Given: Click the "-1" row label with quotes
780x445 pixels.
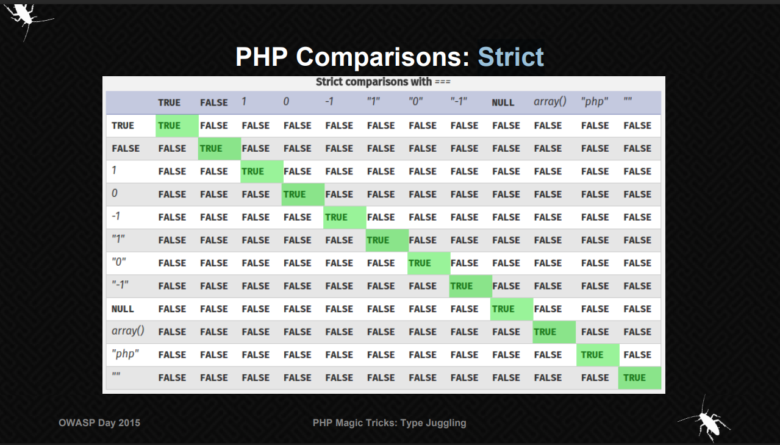Looking at the screenshot, I should [120, 285].
